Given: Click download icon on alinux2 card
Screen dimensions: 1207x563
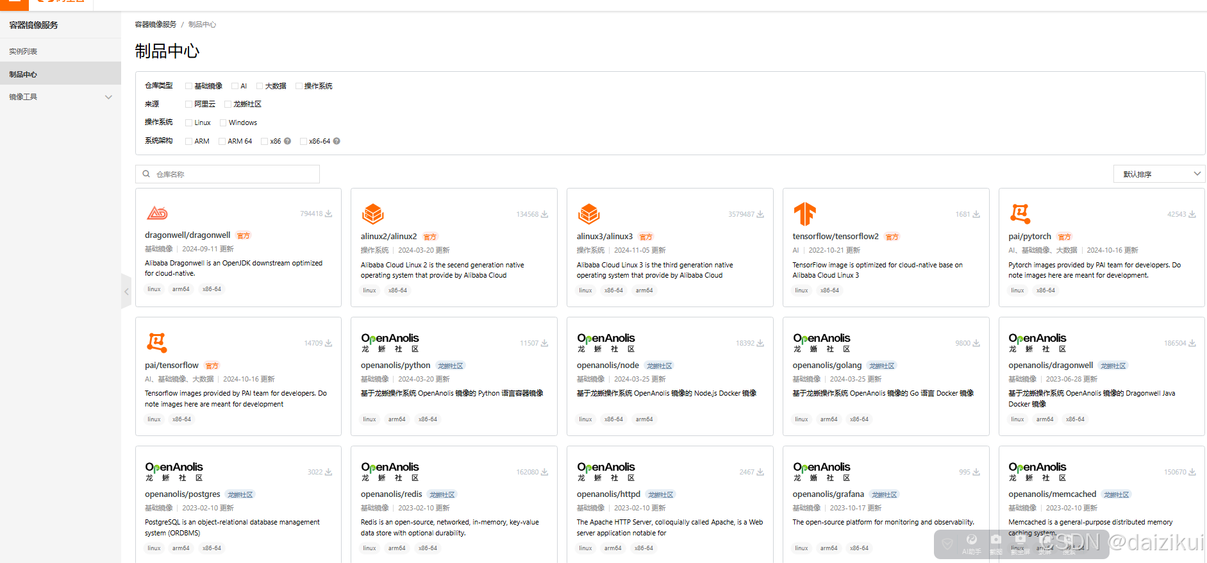Looking at the screenshot, I should click(544, 214).
